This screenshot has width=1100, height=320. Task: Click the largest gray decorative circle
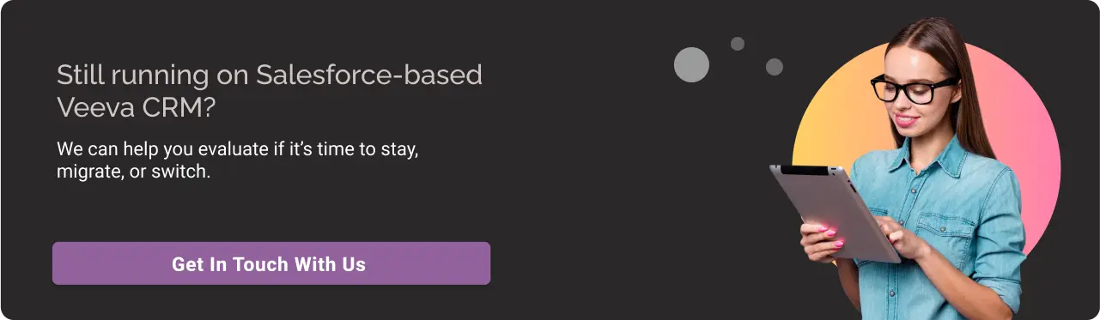point(691,64)
